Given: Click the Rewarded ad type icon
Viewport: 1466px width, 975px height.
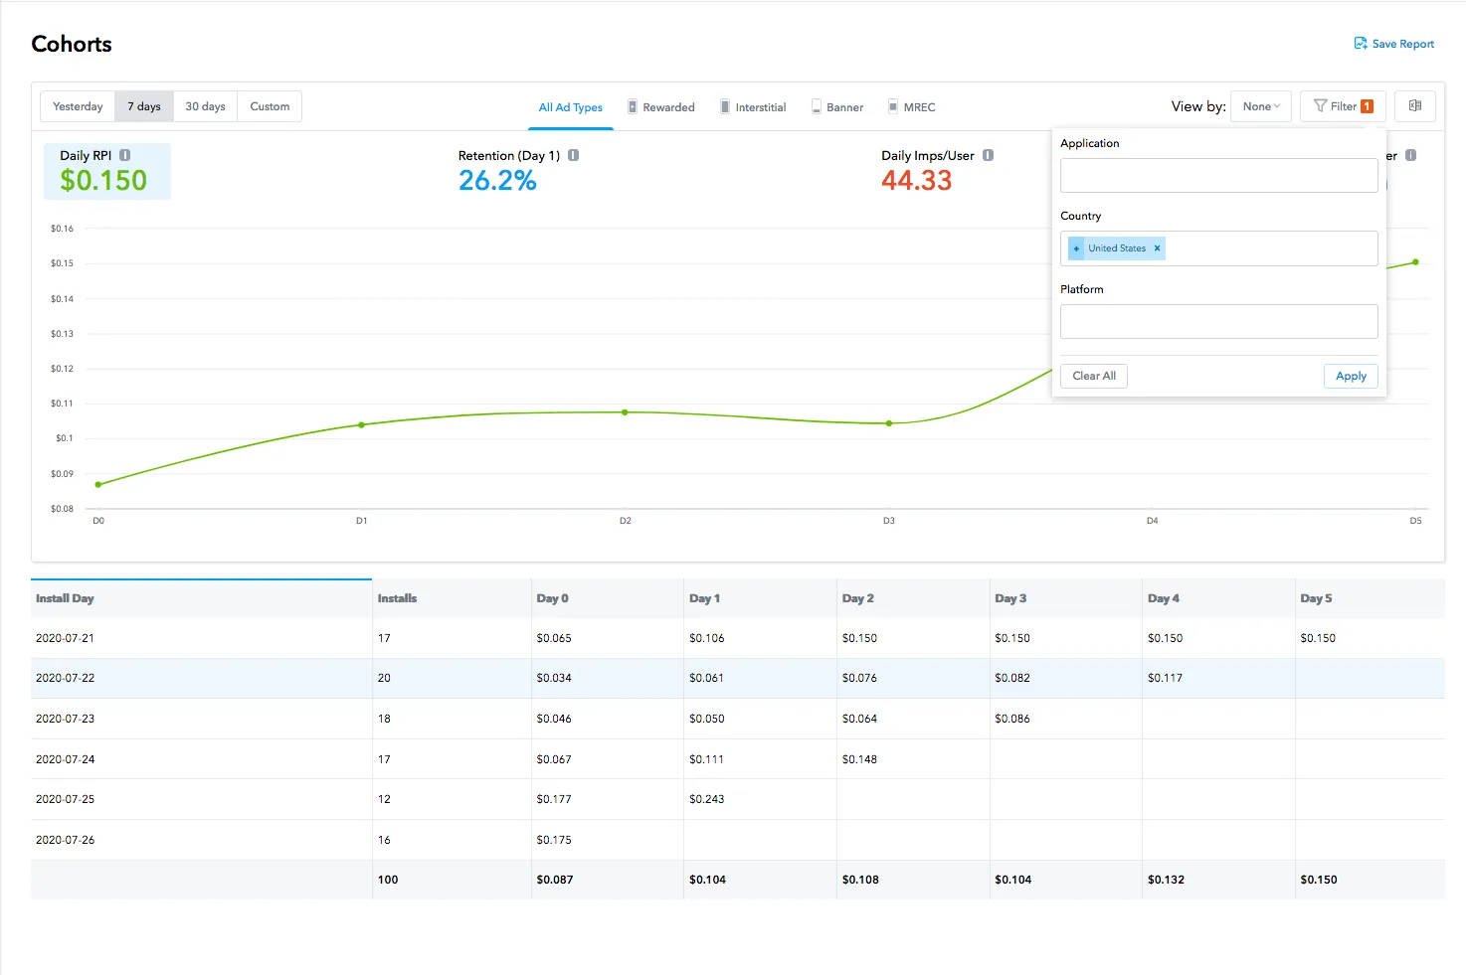Looking at the screenshot, I should tap(633, 106).
